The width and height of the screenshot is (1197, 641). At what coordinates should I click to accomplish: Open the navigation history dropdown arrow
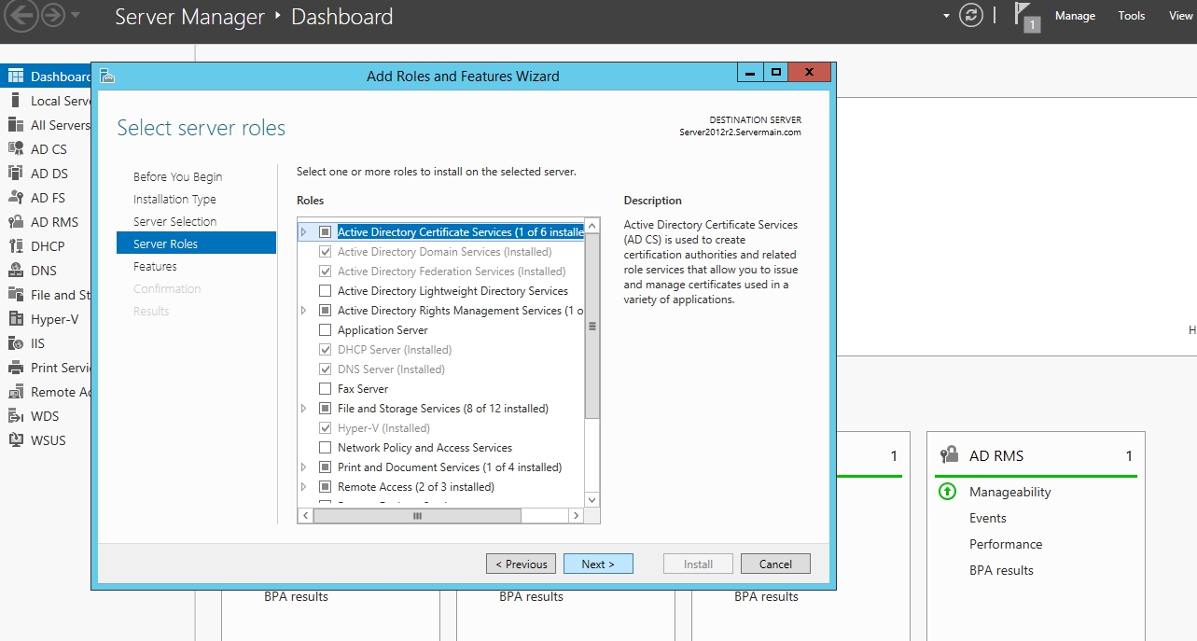pos(76,16)
